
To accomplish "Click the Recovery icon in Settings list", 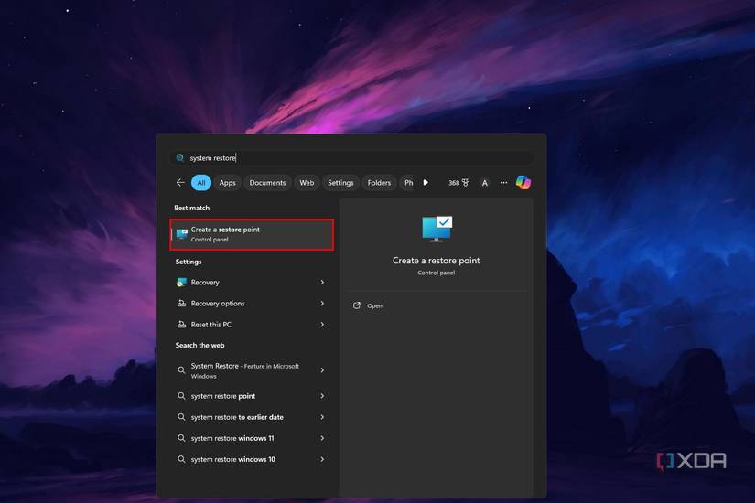I will point(181,282).
